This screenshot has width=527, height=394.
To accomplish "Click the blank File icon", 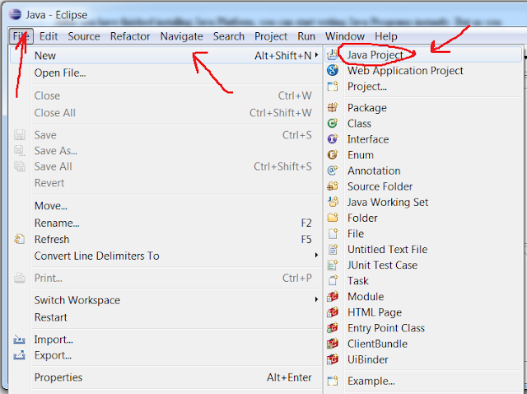I will (333, 233).
